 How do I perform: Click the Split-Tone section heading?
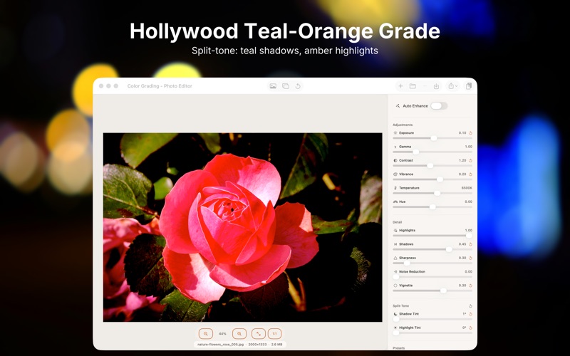pos(400,306)
